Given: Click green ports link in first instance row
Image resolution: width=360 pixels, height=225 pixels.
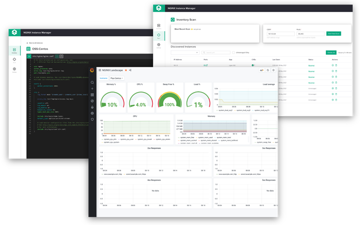Looking at the screenshot, I should coord(205,66).
